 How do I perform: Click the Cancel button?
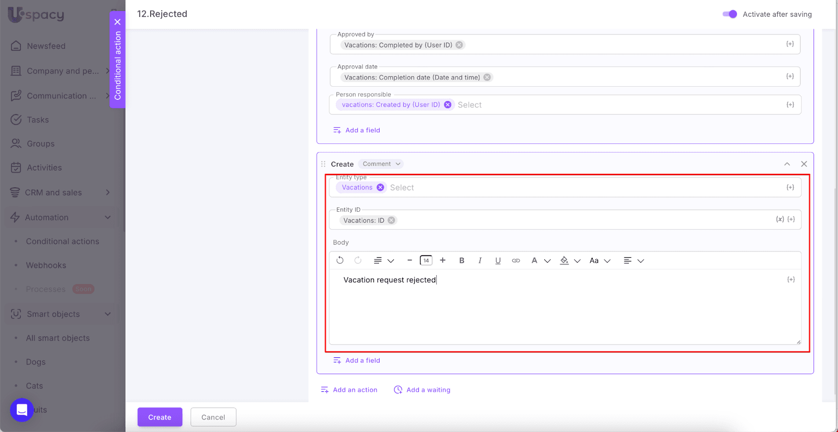(213, 417)
